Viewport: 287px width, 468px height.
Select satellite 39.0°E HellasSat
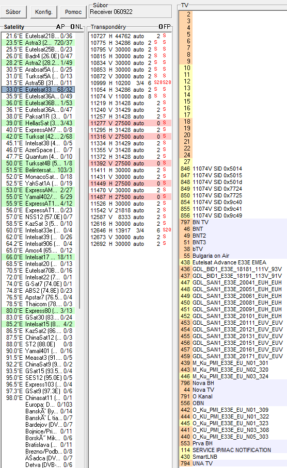39,123
